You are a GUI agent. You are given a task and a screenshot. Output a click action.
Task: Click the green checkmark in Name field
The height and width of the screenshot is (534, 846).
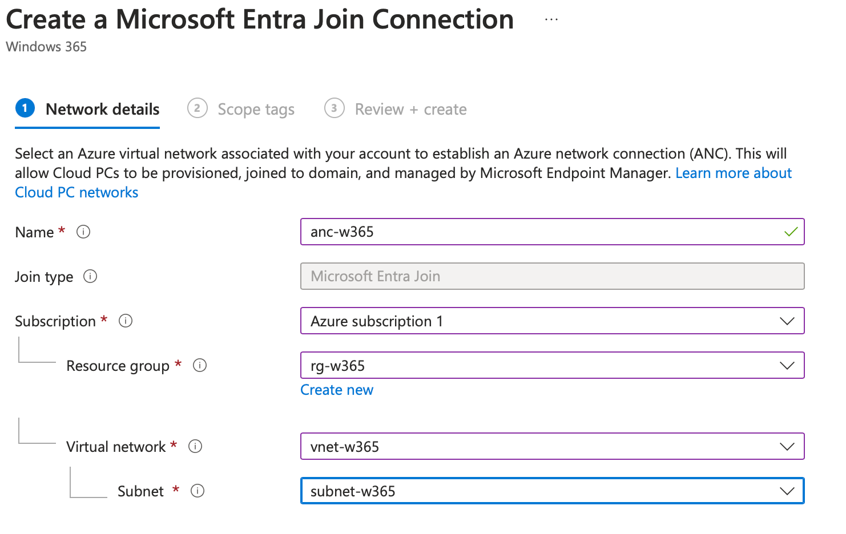tap(791, 232)
